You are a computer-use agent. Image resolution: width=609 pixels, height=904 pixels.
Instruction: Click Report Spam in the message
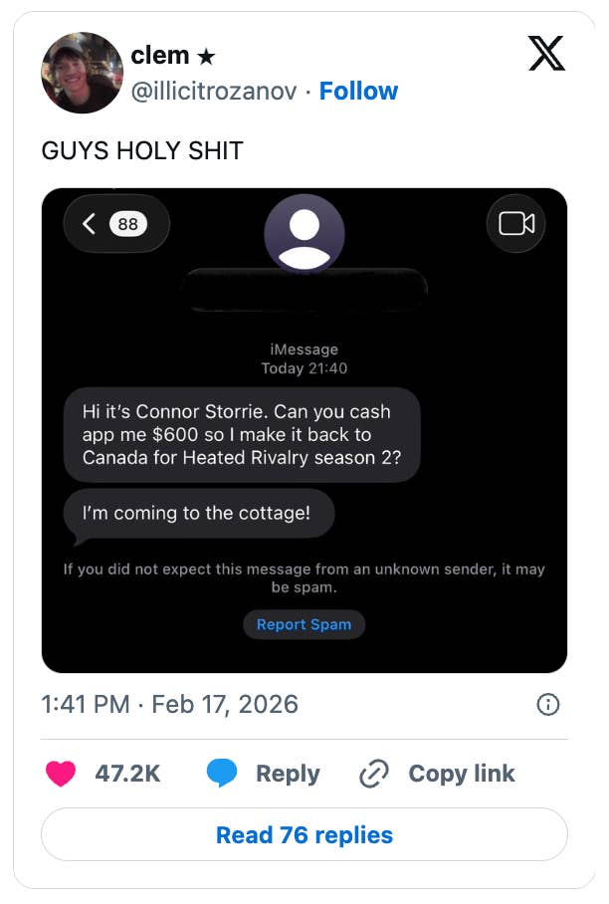tap(304, 624)
